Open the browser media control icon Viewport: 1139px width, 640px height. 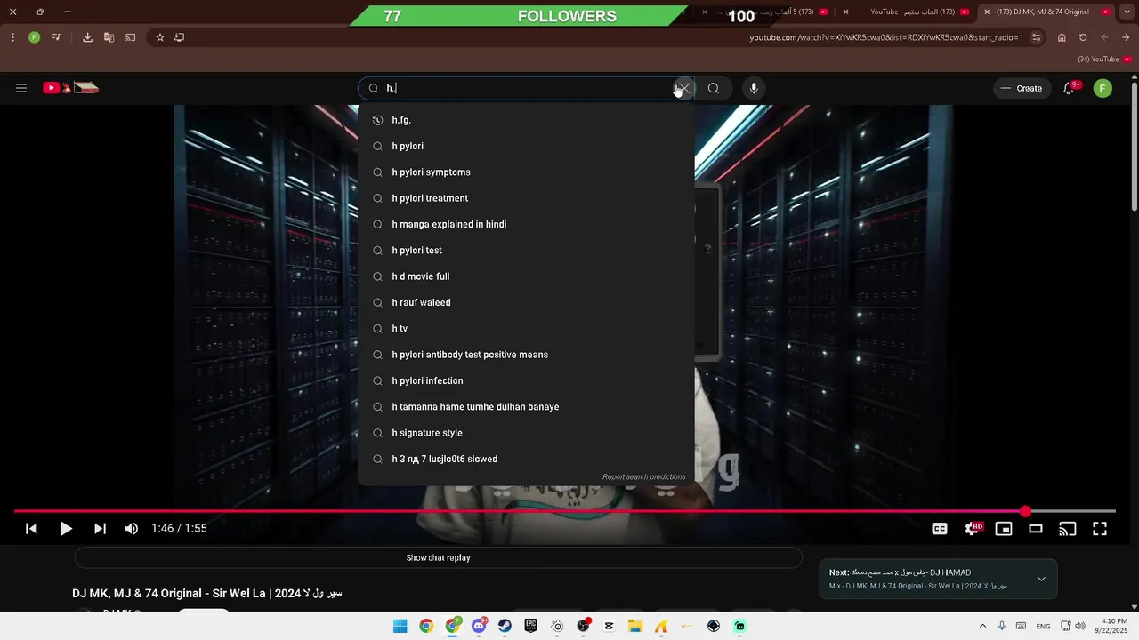click(56, 37)
